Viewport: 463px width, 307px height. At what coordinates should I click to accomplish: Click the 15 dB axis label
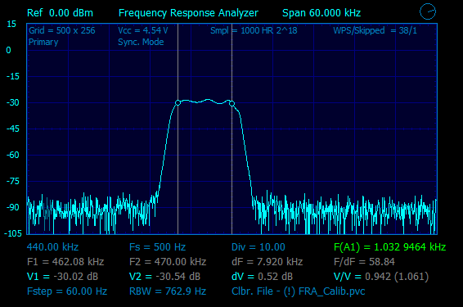click(11, 25)
